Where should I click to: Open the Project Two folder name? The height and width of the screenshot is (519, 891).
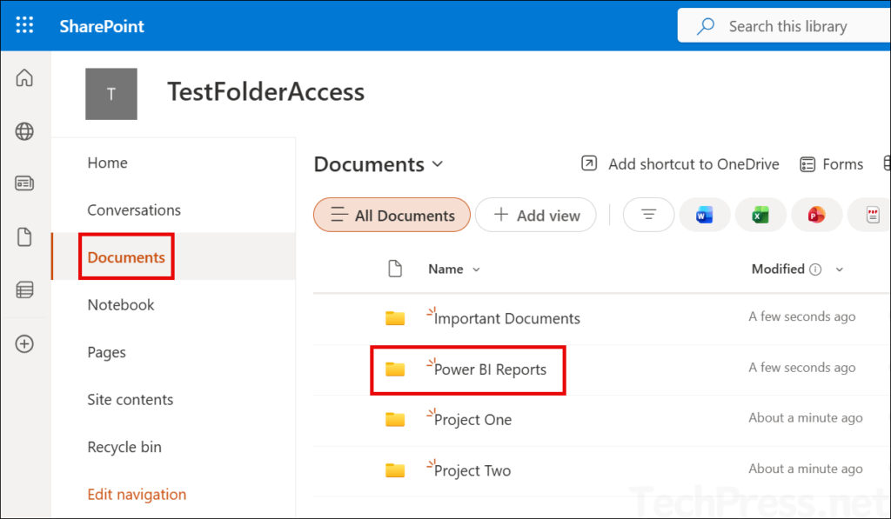[x=472, y=470]
